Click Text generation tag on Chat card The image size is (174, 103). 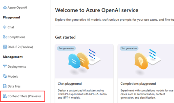coord(66,48)
